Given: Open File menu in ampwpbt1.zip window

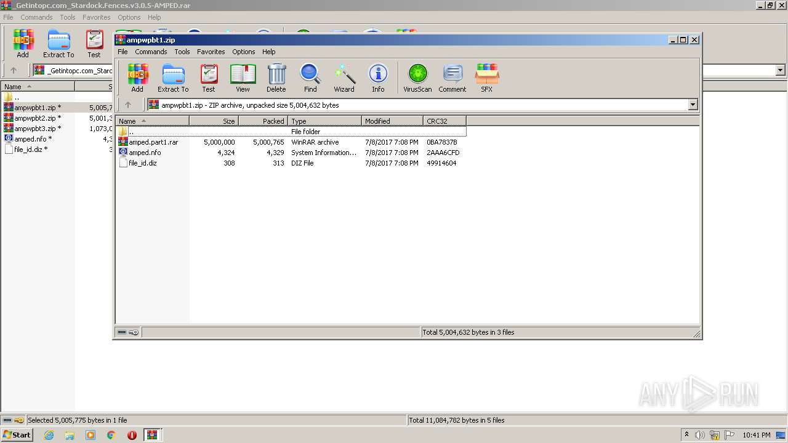Looking at the screenshot, I should tap(123, 52).
